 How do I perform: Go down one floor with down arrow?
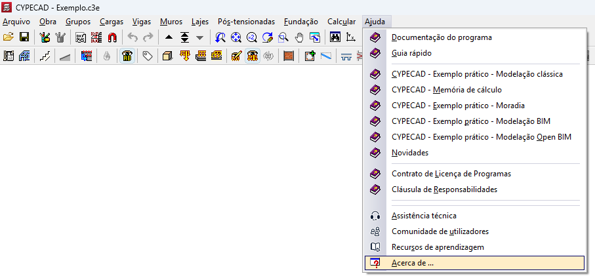[x=200, y=37]
